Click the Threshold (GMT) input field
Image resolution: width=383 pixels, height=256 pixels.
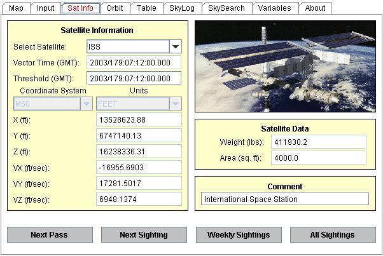134,79
